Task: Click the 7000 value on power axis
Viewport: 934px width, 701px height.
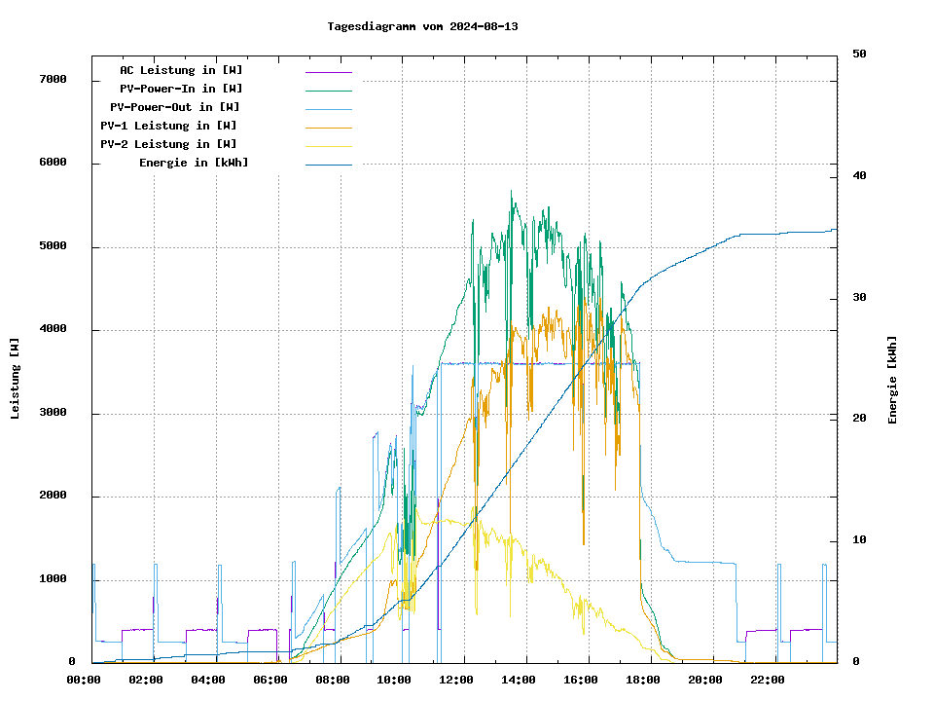Action: point(53,80)
